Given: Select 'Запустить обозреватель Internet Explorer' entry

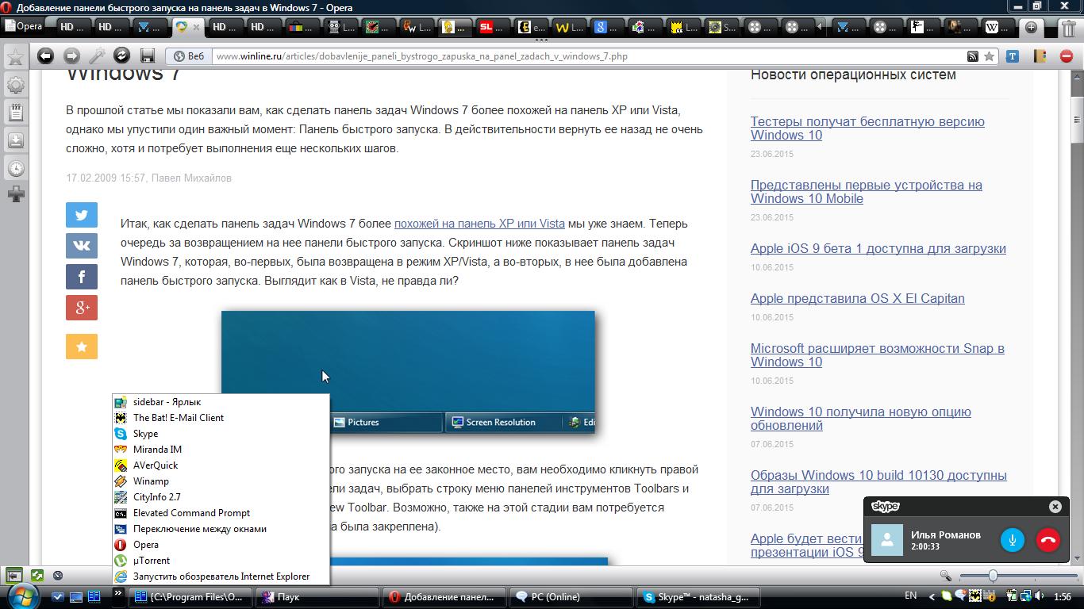Looking at the screenshot, I should tap(221, 576).
